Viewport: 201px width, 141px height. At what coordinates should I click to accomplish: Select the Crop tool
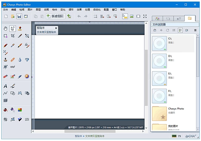pos(13,36)
